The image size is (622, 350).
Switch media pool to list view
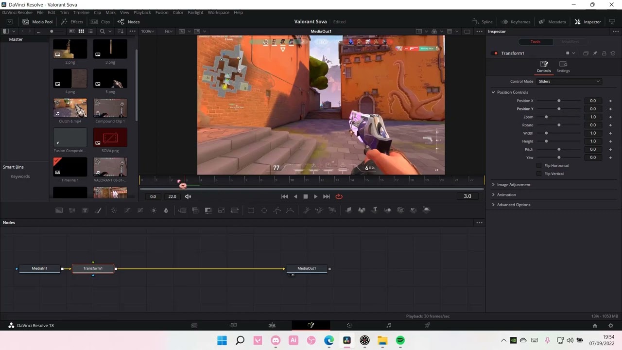[x=90, y=31]
